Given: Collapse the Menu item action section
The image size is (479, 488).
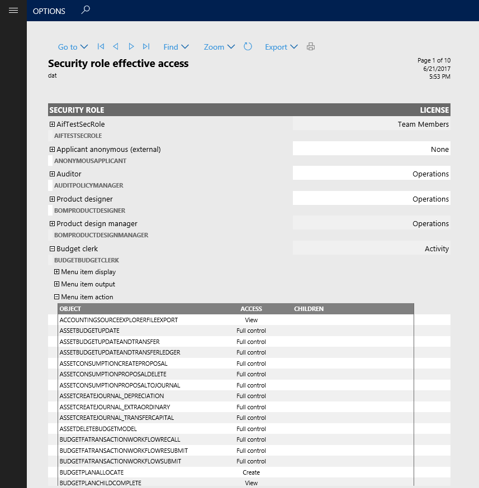Looking at the screenshot, I should coord(56,296).
